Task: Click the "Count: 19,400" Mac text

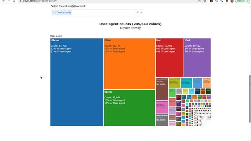Action: click(x=164, y=46)
